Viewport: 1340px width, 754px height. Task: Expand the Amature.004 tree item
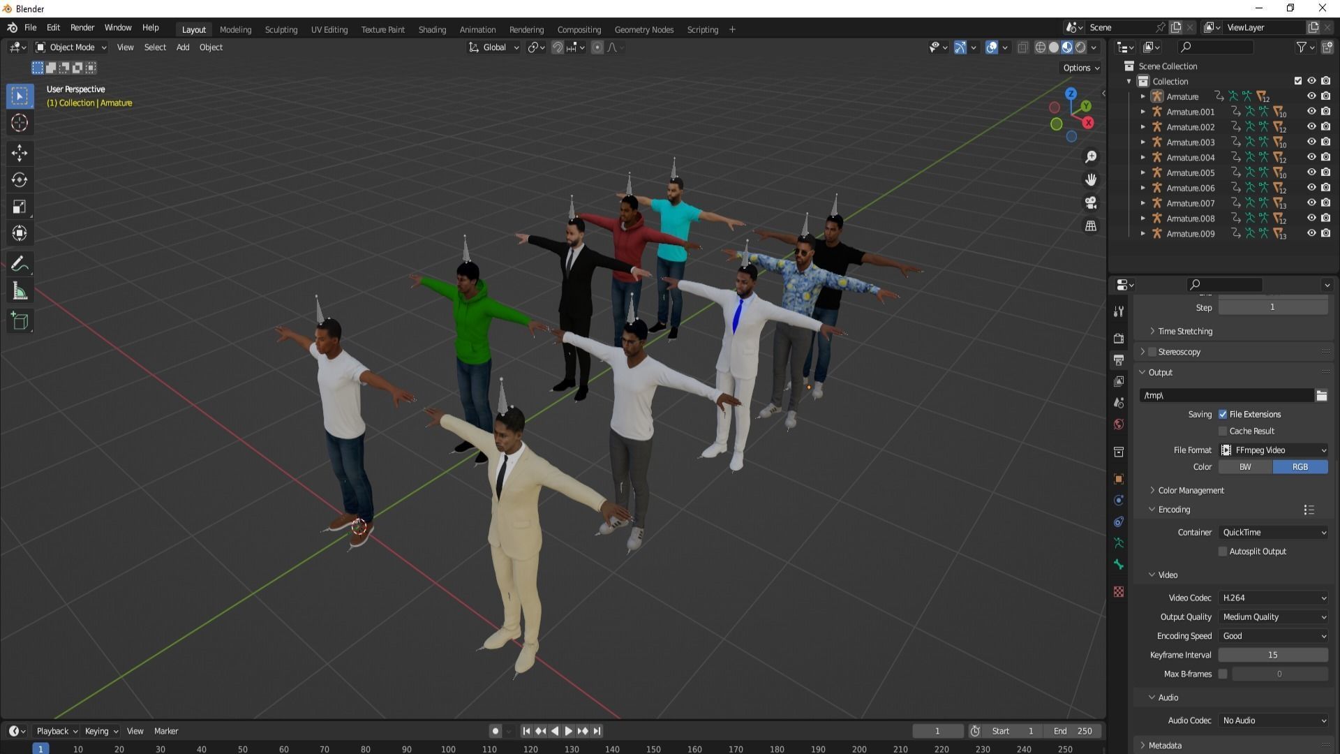1142,158
